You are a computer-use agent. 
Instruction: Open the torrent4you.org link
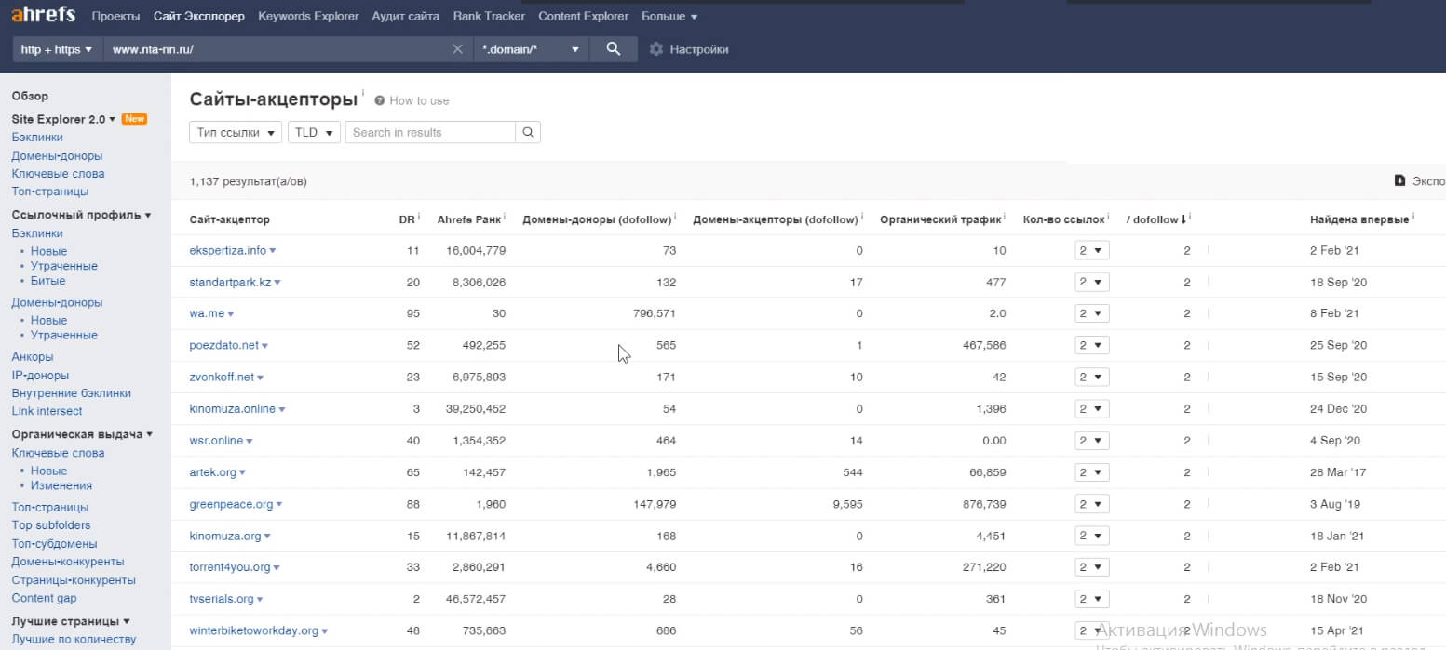229,567
